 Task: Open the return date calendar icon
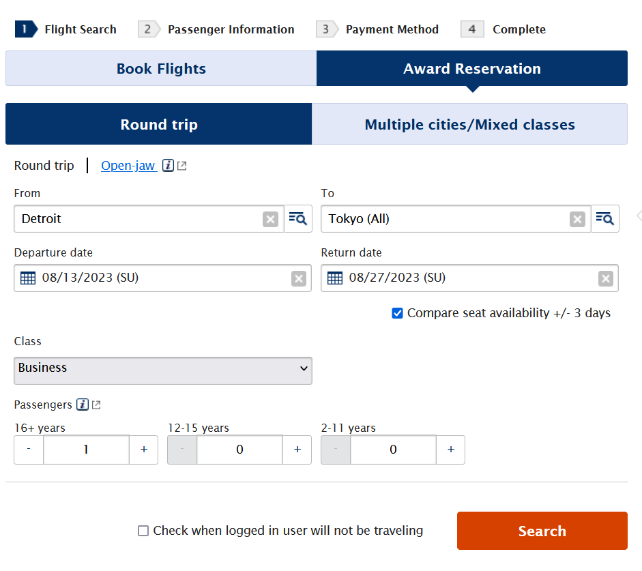pyautogui.click(x=335, y=278)
